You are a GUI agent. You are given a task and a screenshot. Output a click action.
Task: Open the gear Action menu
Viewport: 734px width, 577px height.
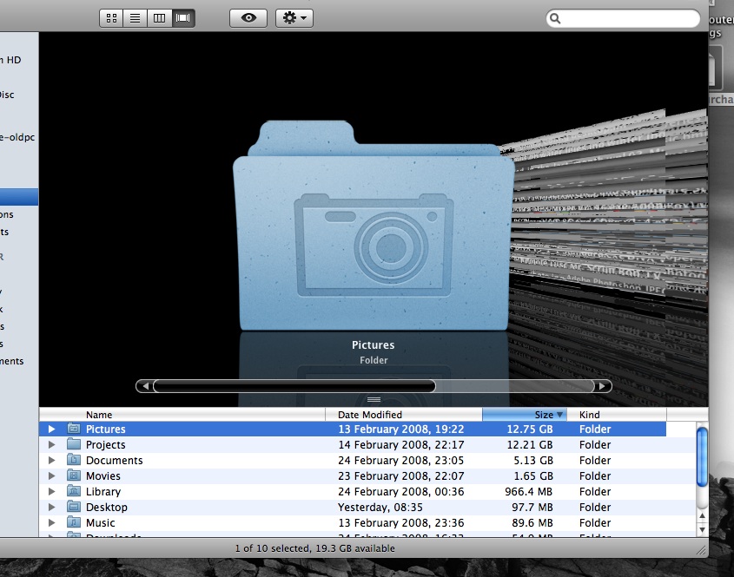pyautogui.click(x=294, y=18)
